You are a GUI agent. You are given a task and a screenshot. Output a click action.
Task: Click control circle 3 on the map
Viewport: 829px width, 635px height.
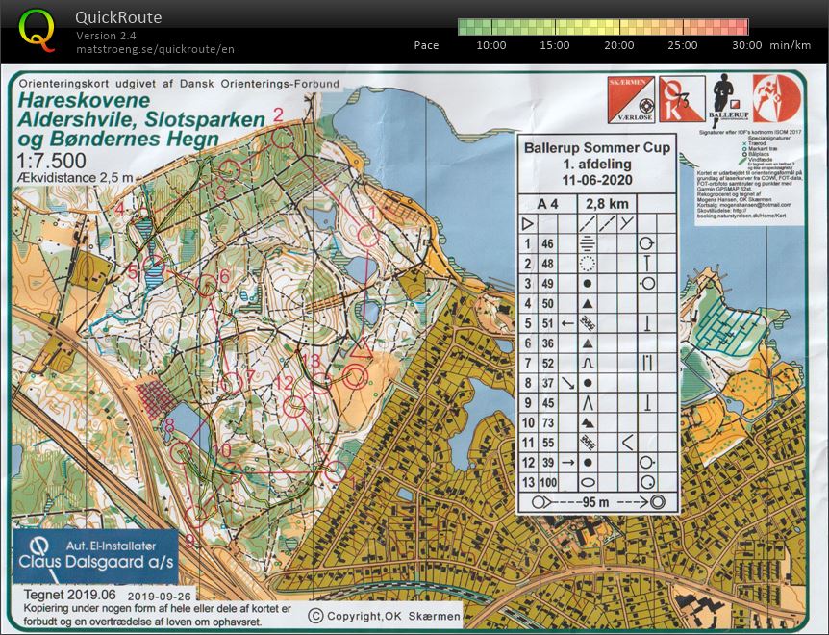(230, 169)
